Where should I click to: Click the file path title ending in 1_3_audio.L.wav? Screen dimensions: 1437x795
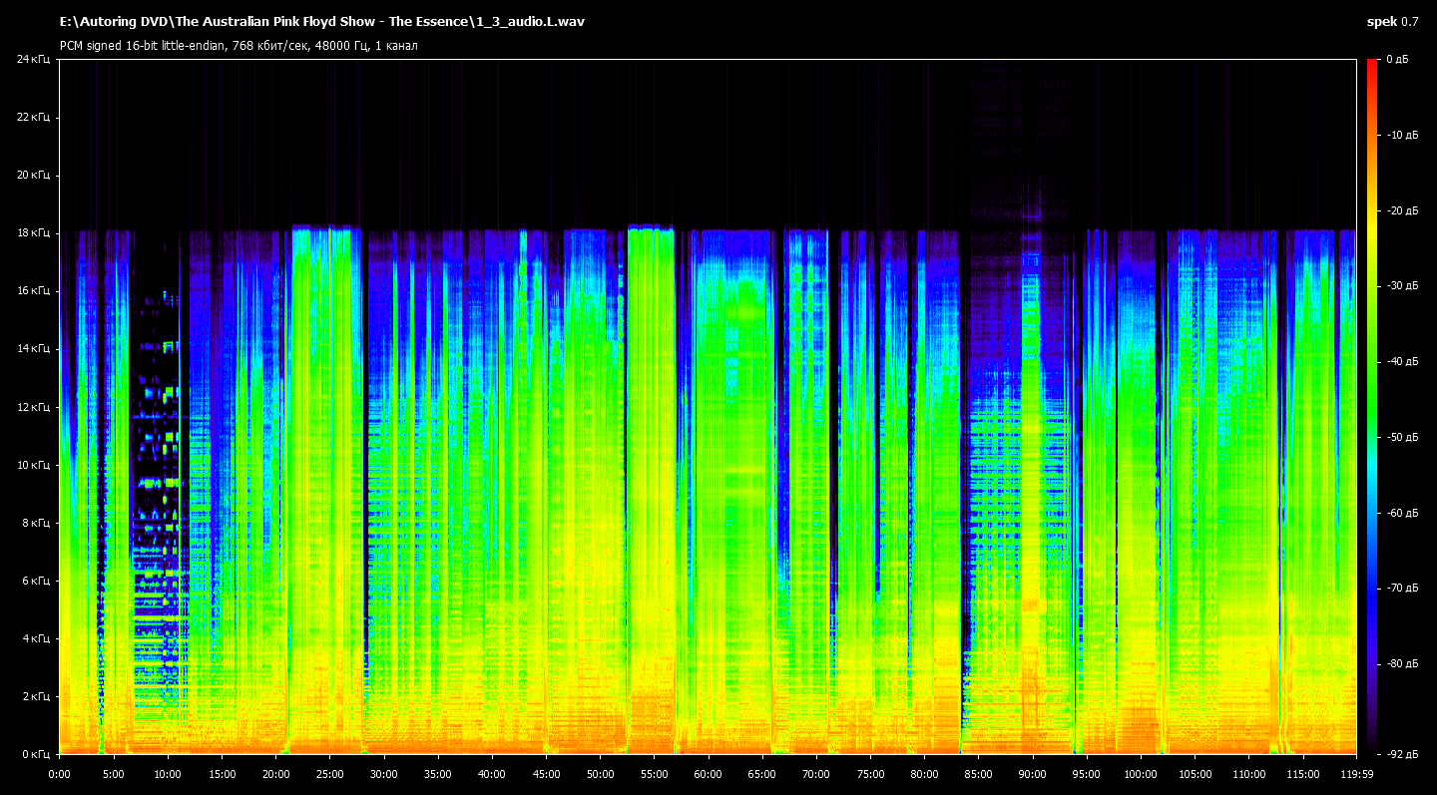click(x=321, y=22)
